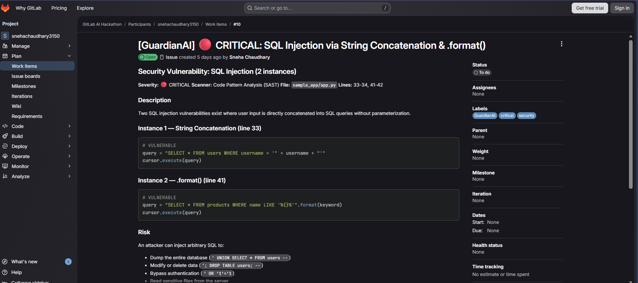Click the critical label
Viewport: 638px width, 283px height.
507,116
